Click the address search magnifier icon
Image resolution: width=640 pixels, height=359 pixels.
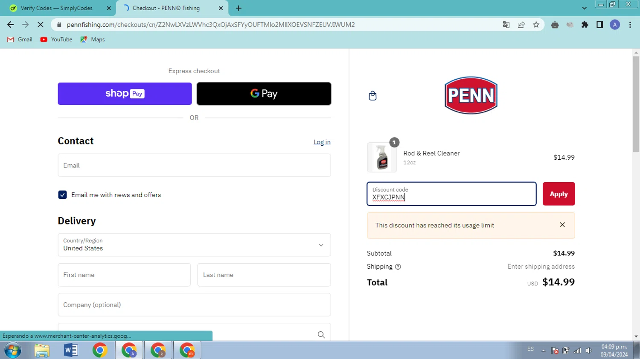click(321, 335)
